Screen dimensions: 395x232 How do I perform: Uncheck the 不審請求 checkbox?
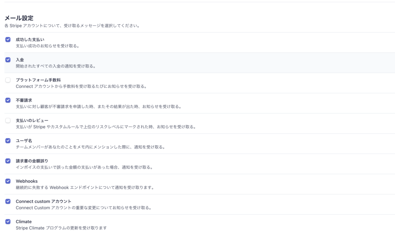8,100
